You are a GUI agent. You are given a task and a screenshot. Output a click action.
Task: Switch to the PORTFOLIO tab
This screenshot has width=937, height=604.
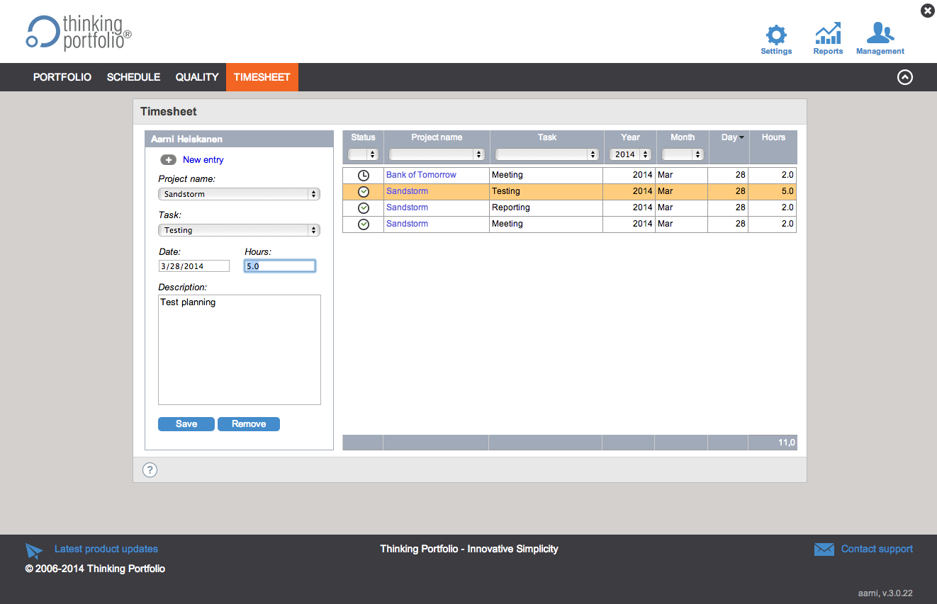point(62,77)
